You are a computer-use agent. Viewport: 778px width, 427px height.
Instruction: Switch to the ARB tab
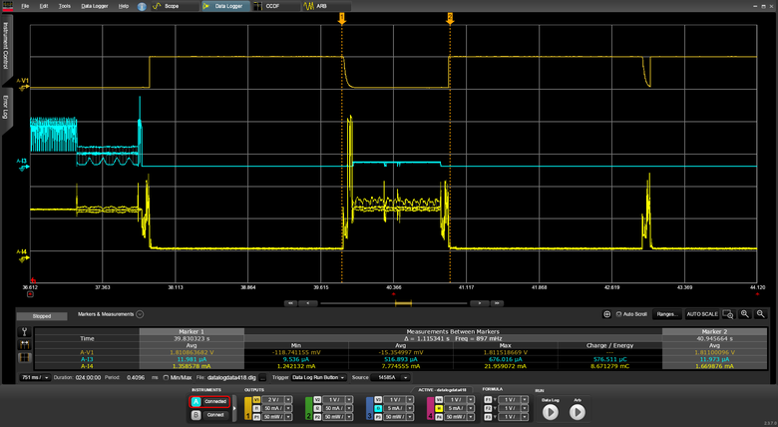click(326, 6)
